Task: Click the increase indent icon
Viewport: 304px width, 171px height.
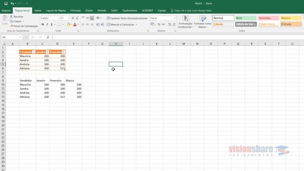Action: click(102, 24)
